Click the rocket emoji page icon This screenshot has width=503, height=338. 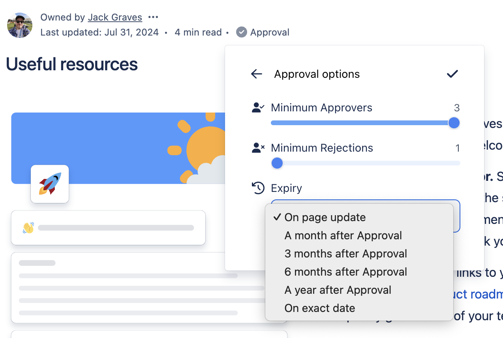pos(50,184)
